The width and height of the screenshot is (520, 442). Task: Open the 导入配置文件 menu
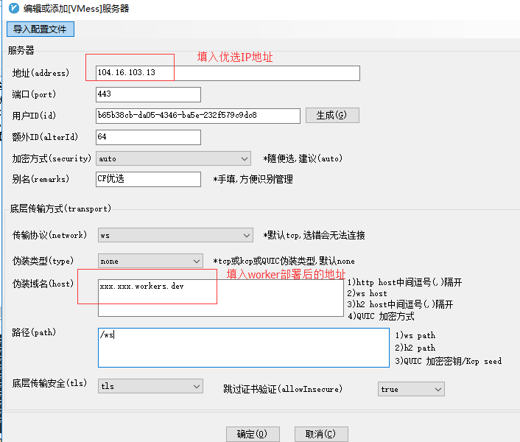point(40,29)
